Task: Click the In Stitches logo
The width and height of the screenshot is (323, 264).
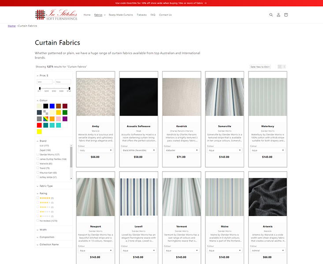Action: click(x=56, y=15)
